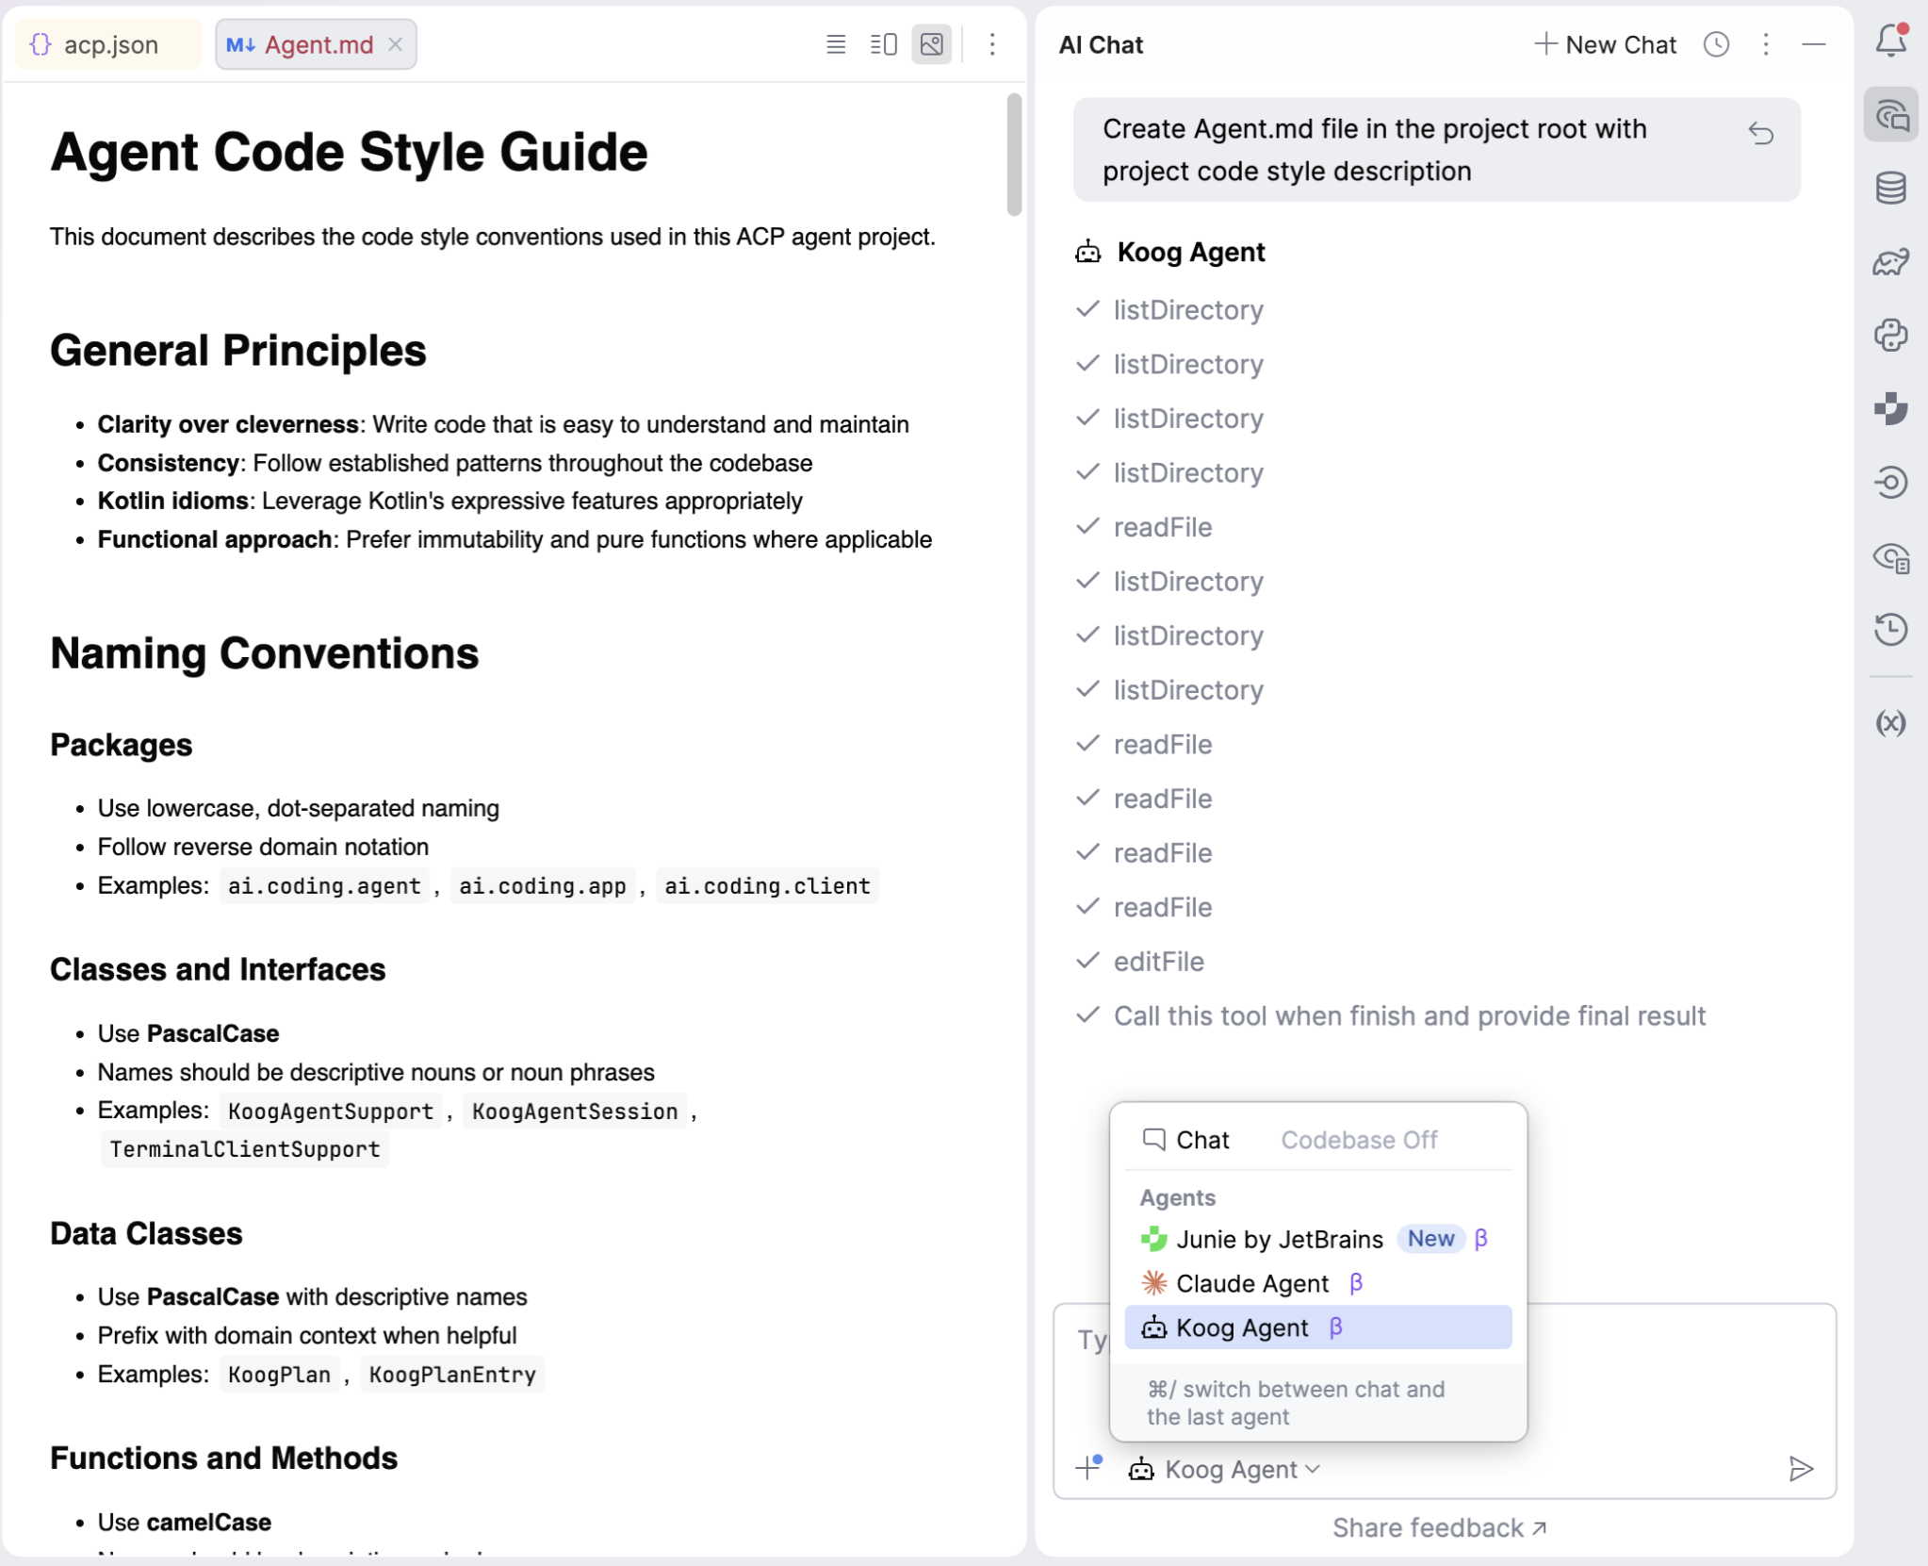Click the undo arrow on the prompt message
Image resolution: width=1928 pixels, height=1566 pixels.
pyautogui.click(x=1760, y=133)
